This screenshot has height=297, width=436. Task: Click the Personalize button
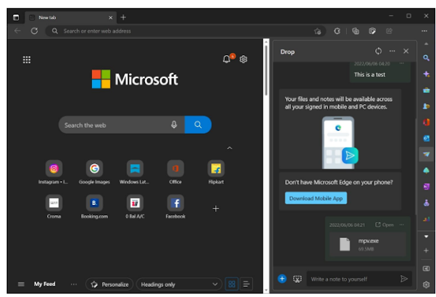click(110, 284)
